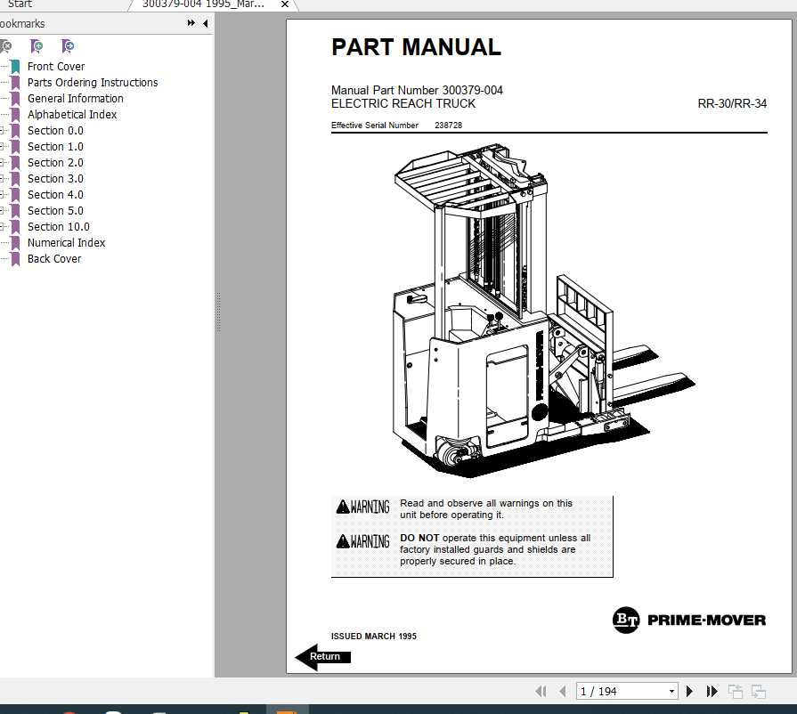
Task: Expand the Section 1.0 tree node
Action: point(2,146)
